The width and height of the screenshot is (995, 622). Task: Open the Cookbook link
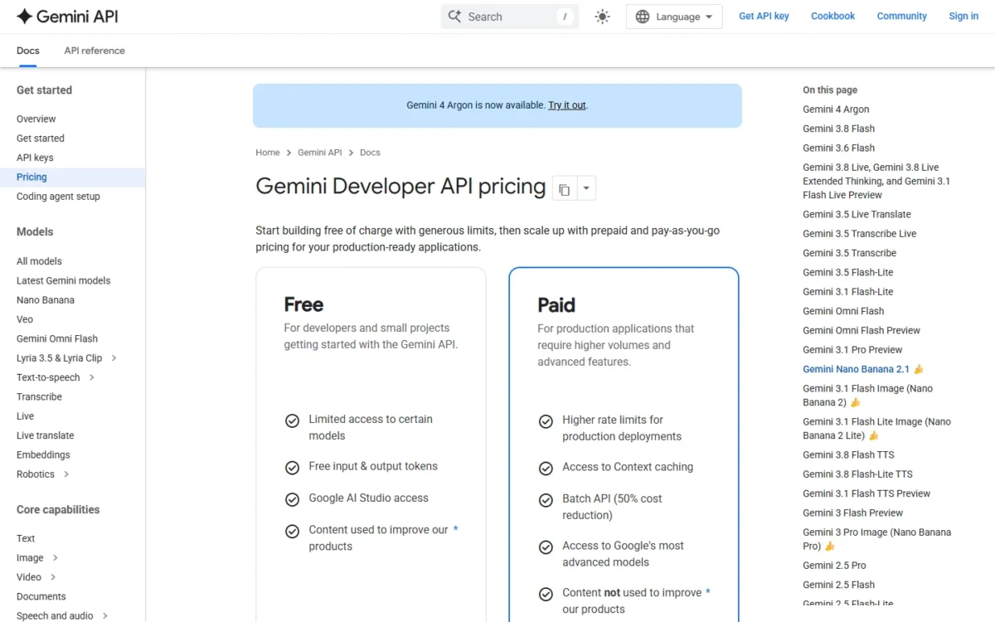[832, 16]
